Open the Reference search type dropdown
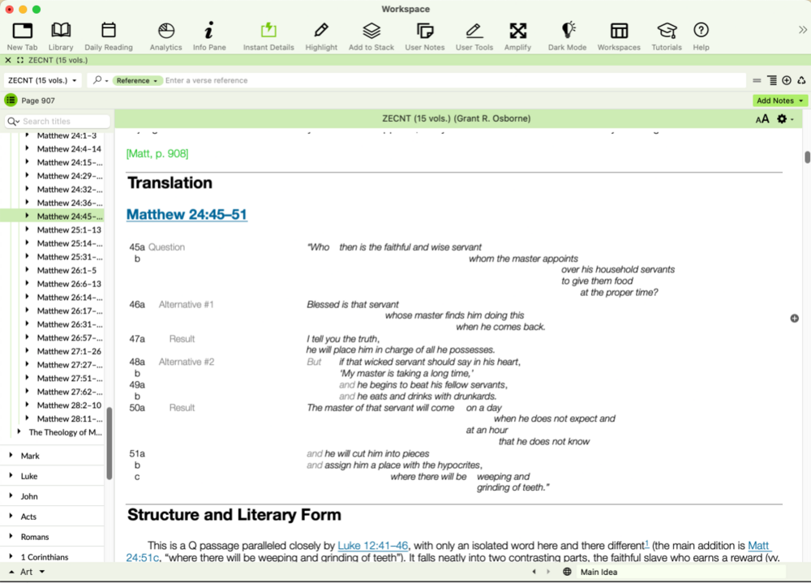 click(137, 81)
